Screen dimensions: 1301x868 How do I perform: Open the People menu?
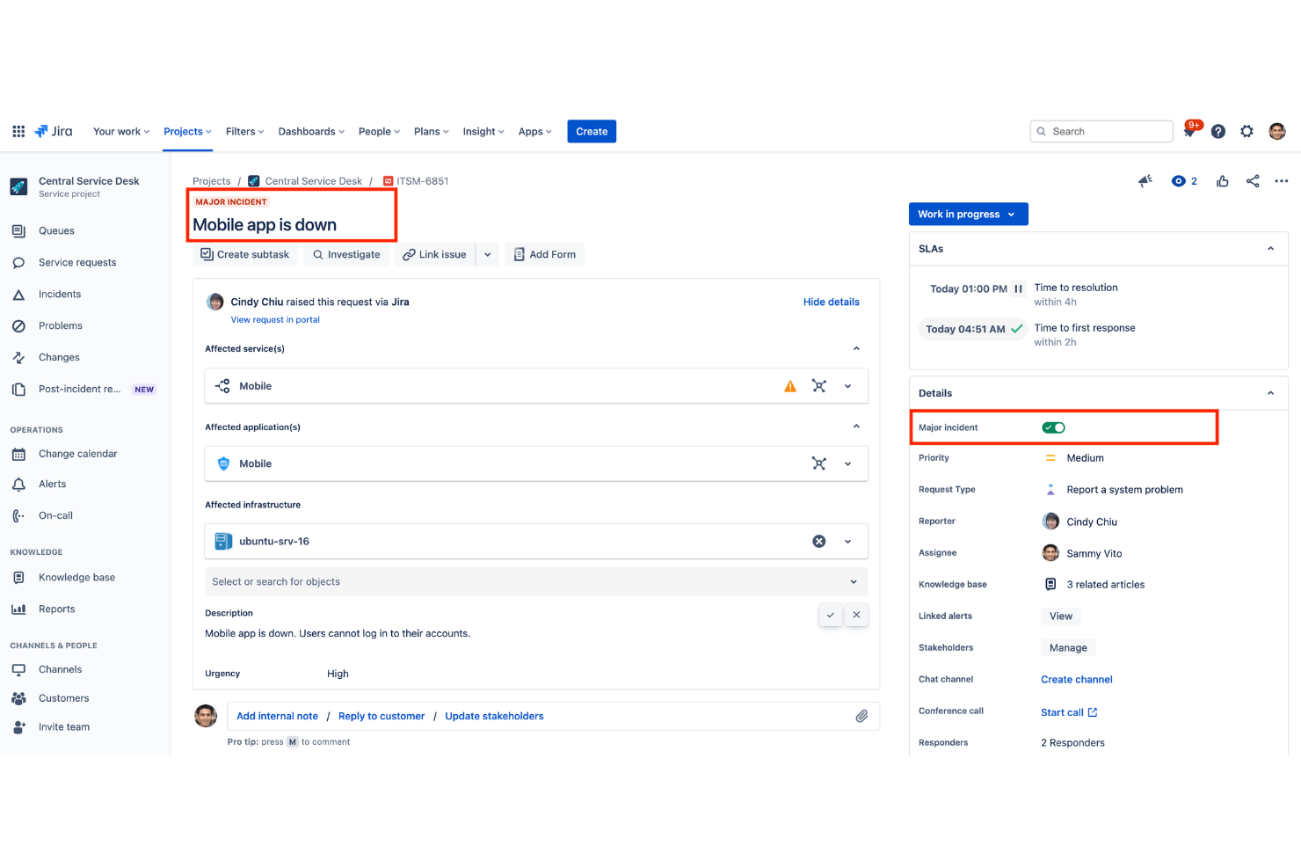tap(377, 131)
